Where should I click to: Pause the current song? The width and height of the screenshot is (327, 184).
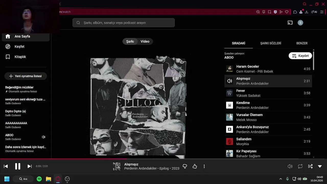tap(18, 166)
